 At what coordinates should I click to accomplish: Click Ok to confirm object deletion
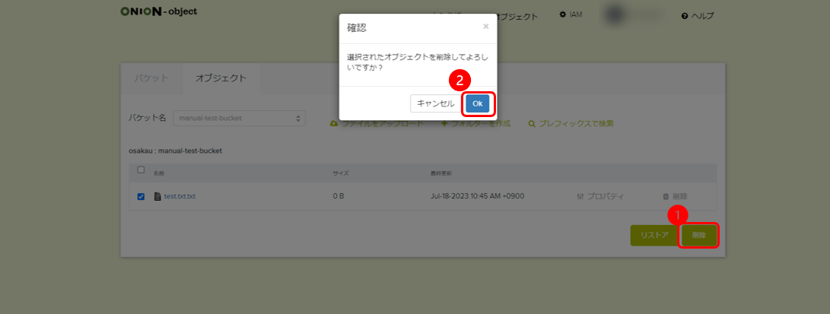point(477,103)
